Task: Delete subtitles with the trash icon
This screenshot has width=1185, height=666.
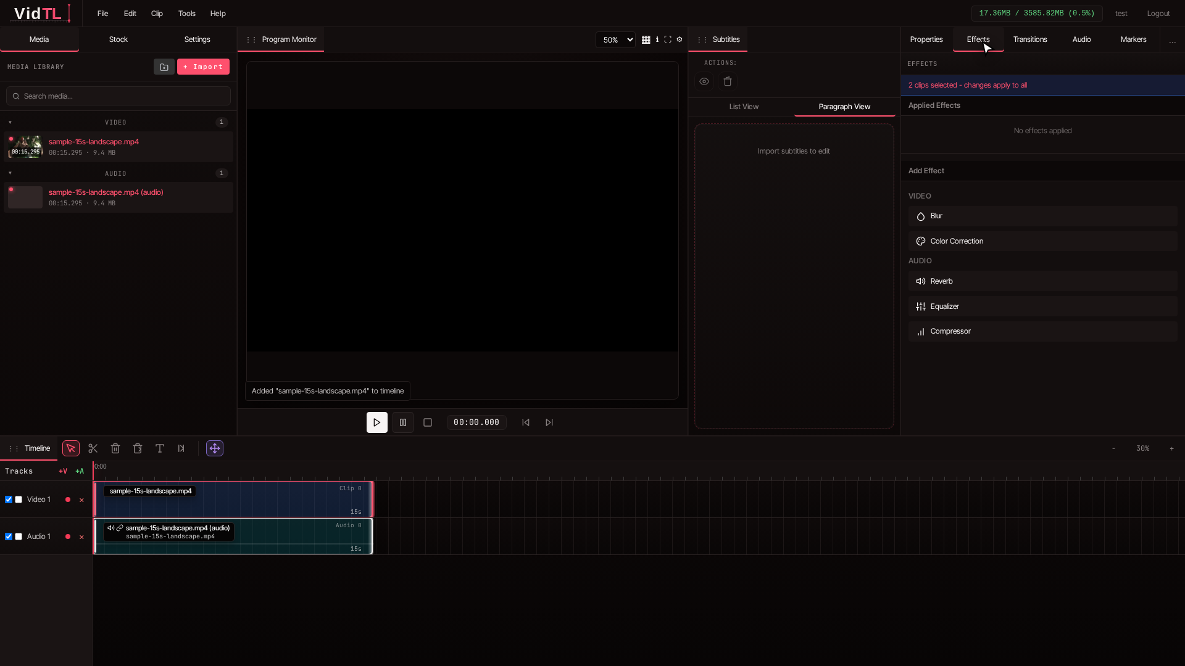Action: pos(728,81)
